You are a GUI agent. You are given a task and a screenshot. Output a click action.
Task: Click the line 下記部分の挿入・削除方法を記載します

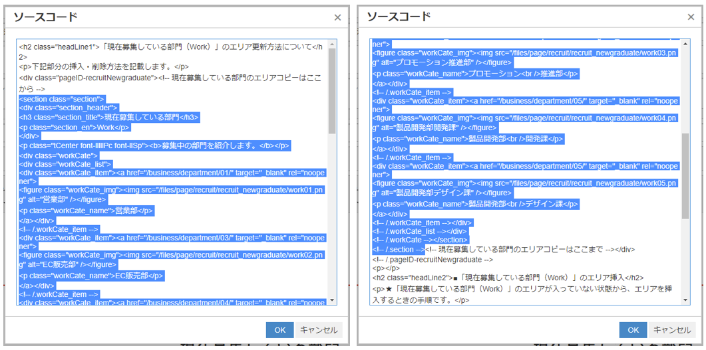pos(104,67)
